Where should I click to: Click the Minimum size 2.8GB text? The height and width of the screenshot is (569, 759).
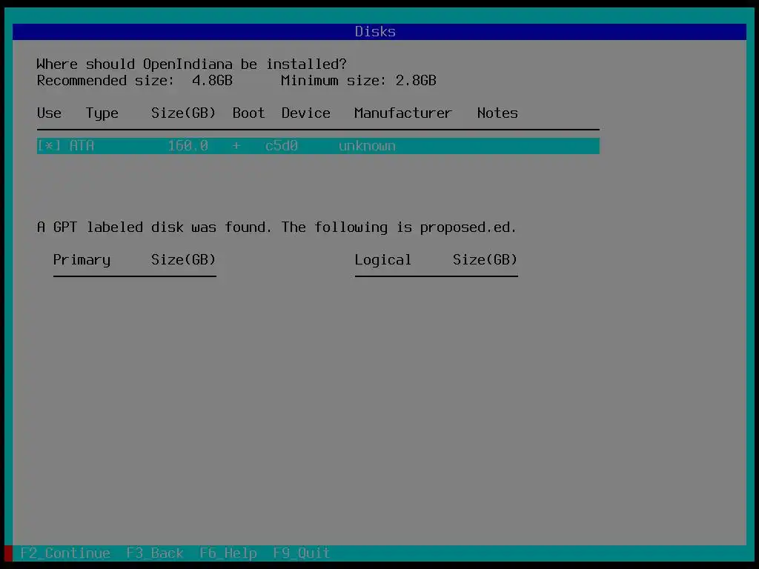click(x=359, y=80)
